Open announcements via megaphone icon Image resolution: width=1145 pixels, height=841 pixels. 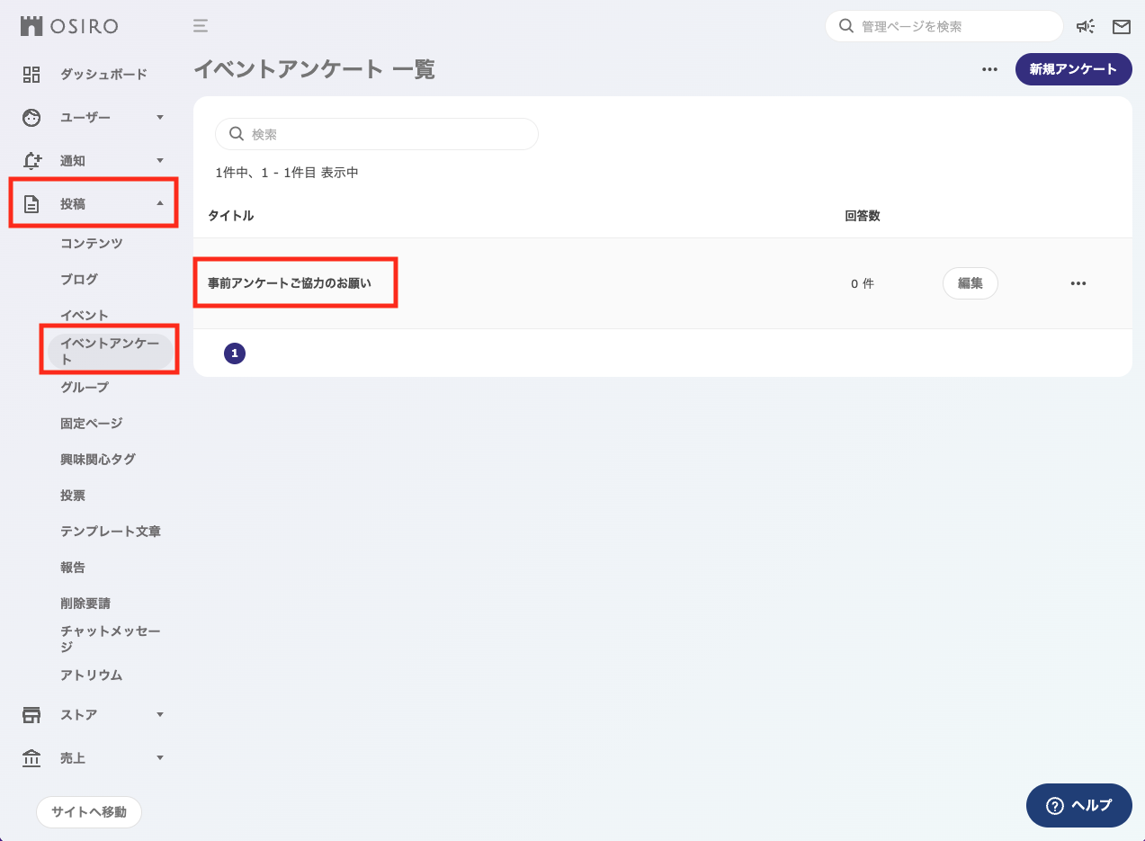[1086, 26]
